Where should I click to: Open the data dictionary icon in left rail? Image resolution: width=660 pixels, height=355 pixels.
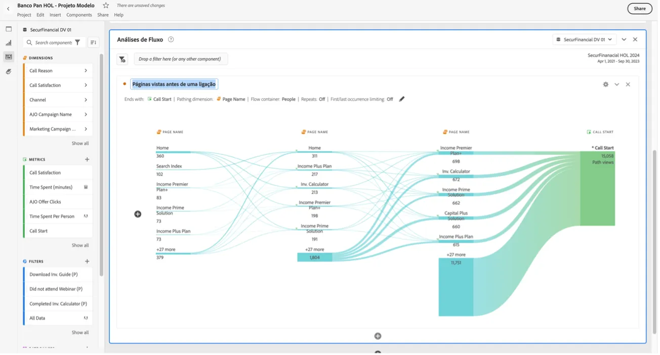point(9,72)
